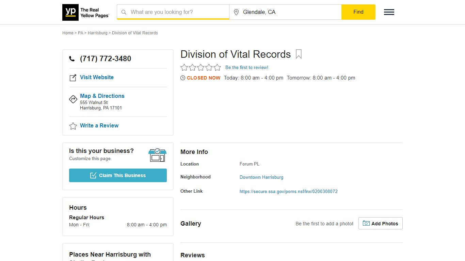Click 'Harrisburg, PA 17101' text
The height and width of the screenshot is (261, 465).
(101, 108)
